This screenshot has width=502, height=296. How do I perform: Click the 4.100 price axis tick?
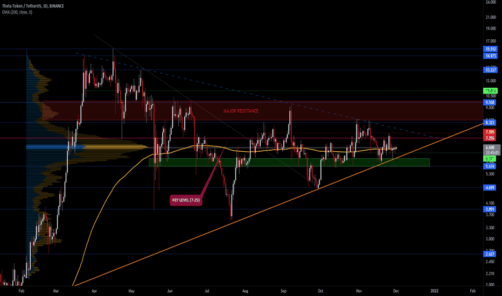click(x=490, y=203)
